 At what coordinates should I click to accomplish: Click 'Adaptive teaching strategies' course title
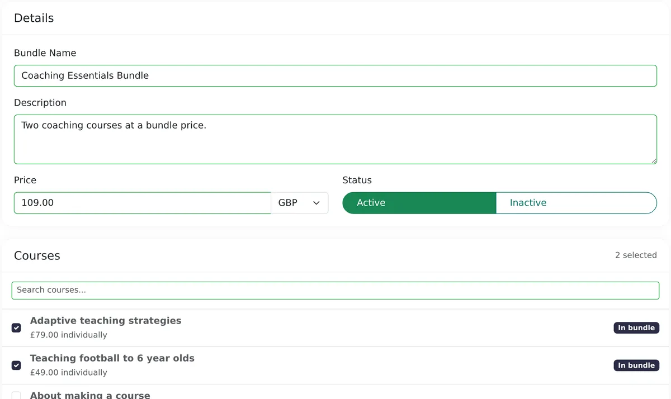(106, 321)
